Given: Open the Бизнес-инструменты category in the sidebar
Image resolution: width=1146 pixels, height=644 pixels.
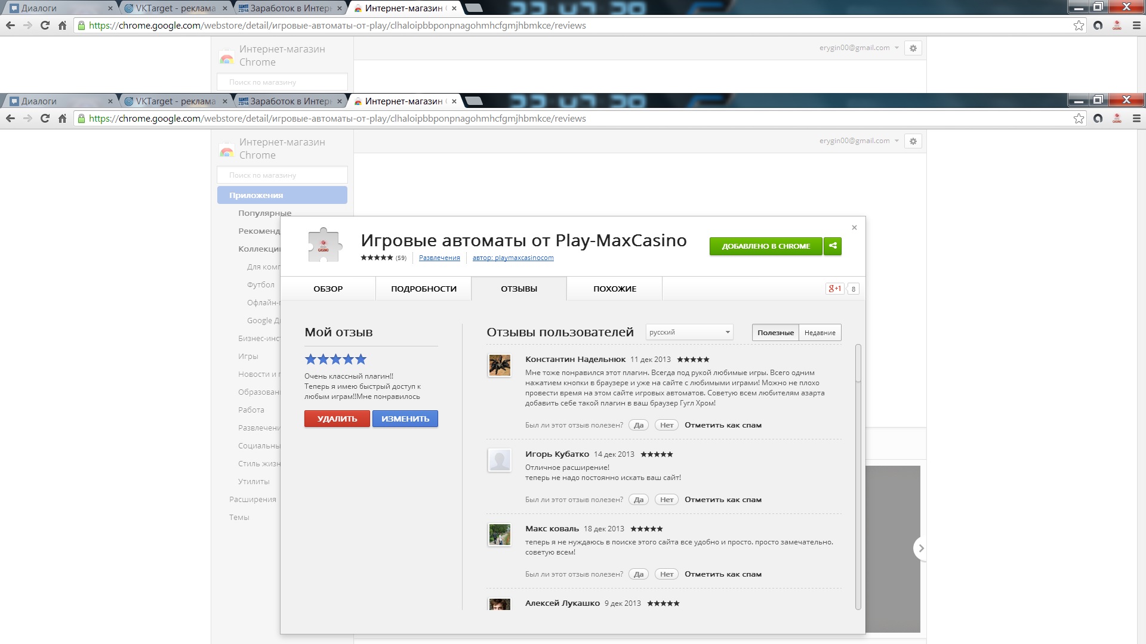Looking at the screenshot, I should pos(259,338).
